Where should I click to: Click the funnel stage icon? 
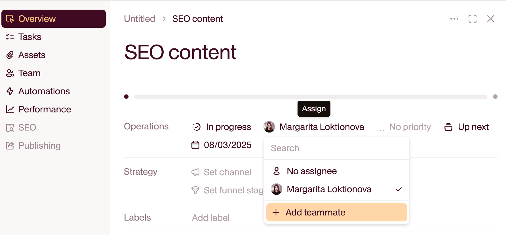coord(195,190)
